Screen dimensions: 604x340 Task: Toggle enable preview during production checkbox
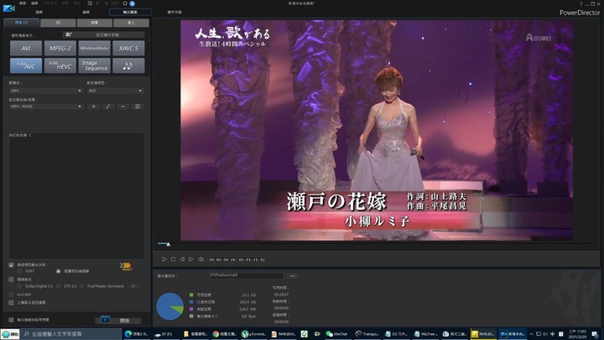tap(11, 320)
